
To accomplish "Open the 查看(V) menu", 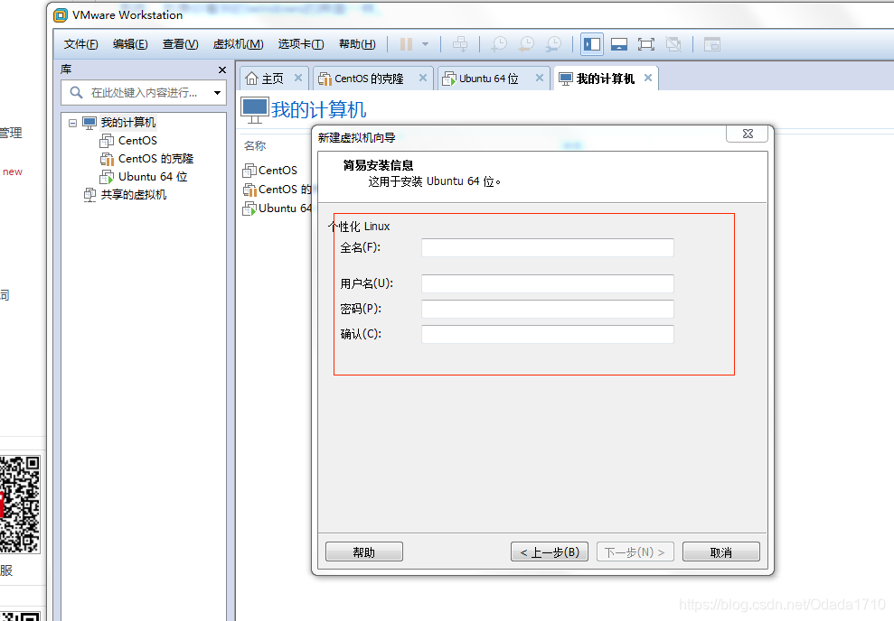I will click(180, 44).
